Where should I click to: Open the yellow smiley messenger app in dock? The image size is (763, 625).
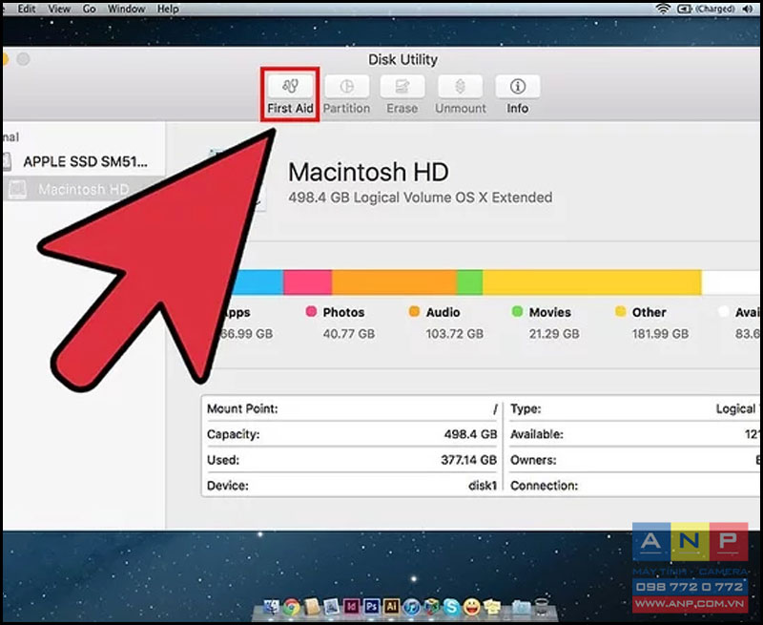pyautogui.click(x=471, y=607)
